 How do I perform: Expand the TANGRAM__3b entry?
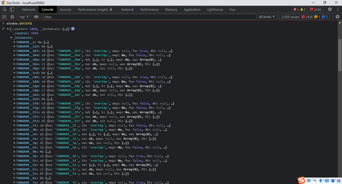(15, 130)
